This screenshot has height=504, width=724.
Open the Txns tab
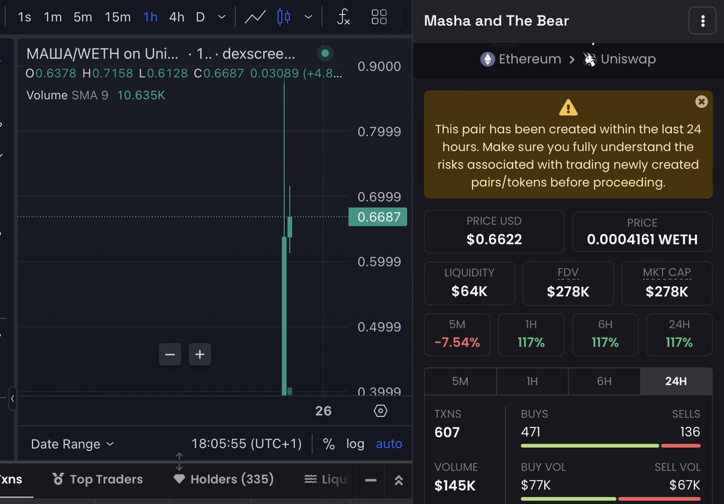point(11,479)
